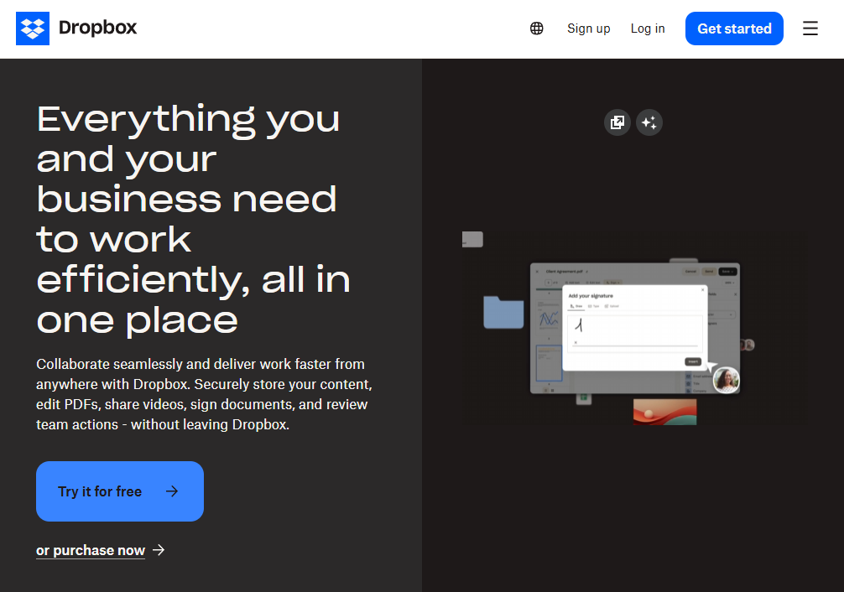
Task: Open the Log in page
Action: [648, 29]
